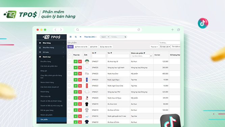225x127 pixels.
Task: Open Cấu hình sản phẩm kho menu item
Action: click(x=49, y=66)
